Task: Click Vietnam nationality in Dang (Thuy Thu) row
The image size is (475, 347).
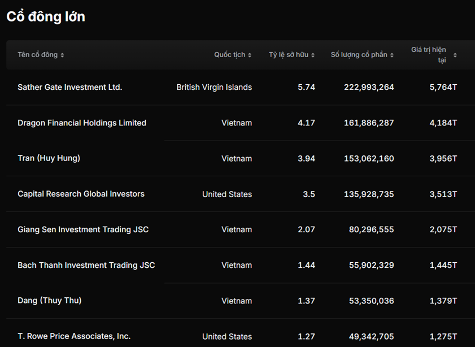Action: pos(237,301)
